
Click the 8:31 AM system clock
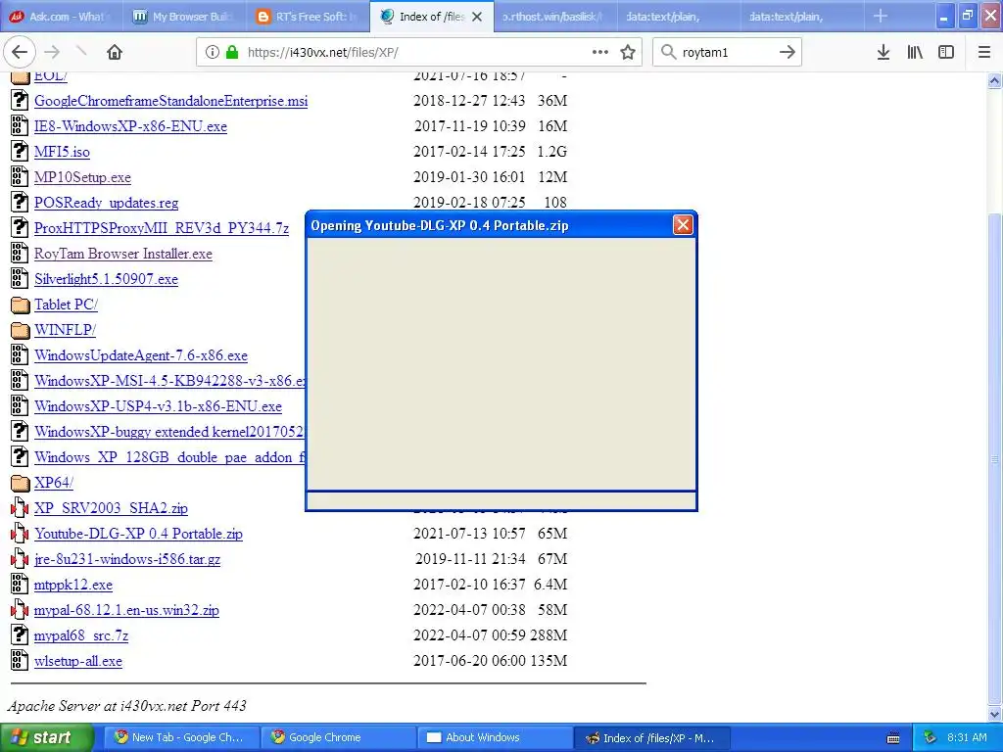coord(967,737)
